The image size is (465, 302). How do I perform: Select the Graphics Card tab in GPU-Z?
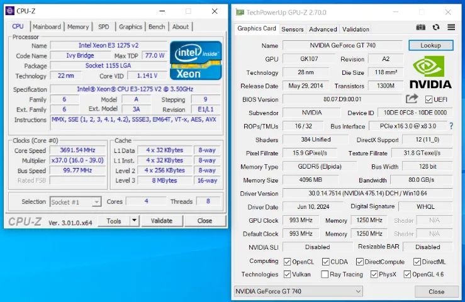257,28
